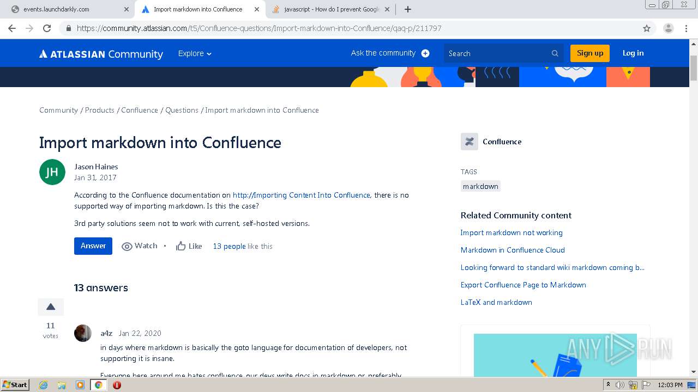The width and height of the screenshot is (698, 392).
Task: Click the Sign up button
Action: pos(590,53)
